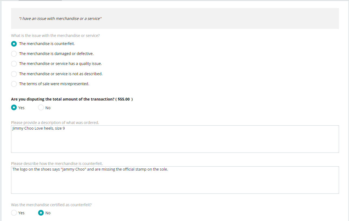
Task: Choose "The terms of sale were misrepresented."
Action: pos(14,84)
